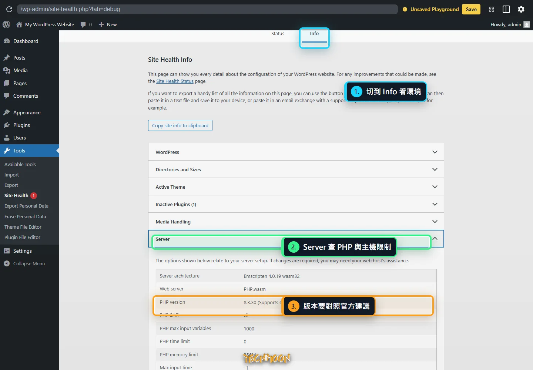Image resolution: width=533 pixels, height=370 pixels.
Task: Click the Users person icon
Action: click(7, 138)
